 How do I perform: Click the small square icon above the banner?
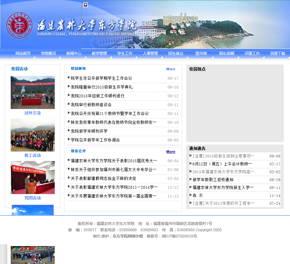[x=86, y=5]
